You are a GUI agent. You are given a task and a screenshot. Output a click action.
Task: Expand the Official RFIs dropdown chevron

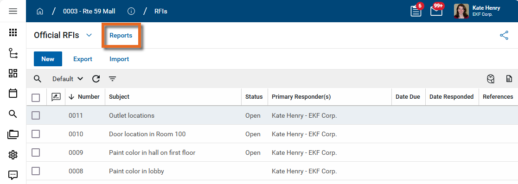(89, 35)
